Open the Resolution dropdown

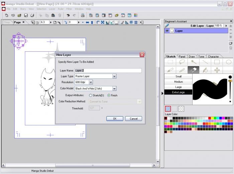[91, 82]
